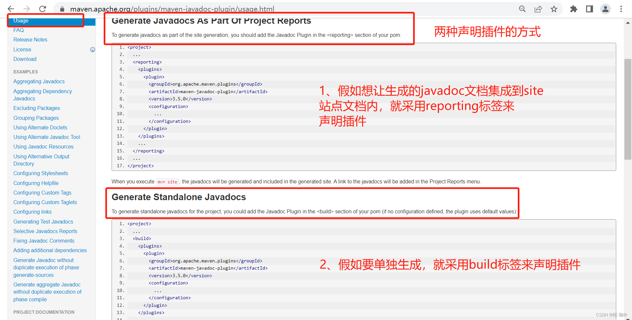Open the browser three-dot menu
The width and height of the screenshot is (632, 320).
click(621, 9)
